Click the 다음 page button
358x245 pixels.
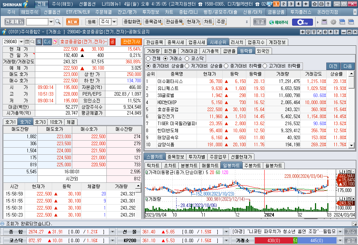tap(347, 66)
